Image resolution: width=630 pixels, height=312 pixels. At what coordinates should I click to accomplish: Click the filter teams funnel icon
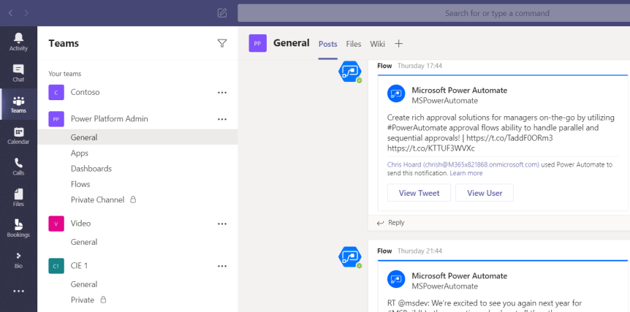222,43
